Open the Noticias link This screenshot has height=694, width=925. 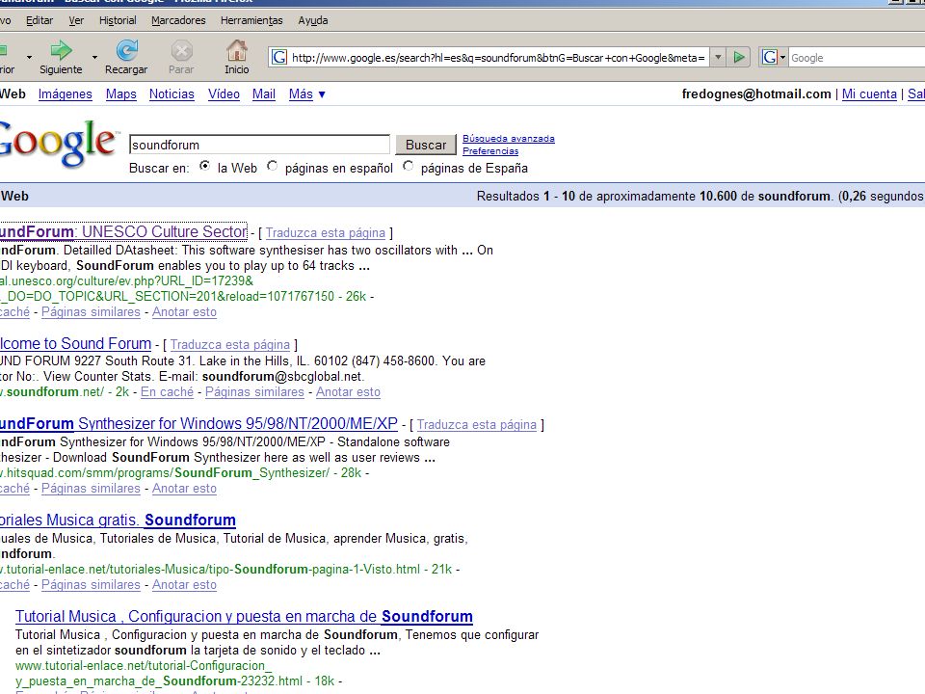tap(172, 93)
